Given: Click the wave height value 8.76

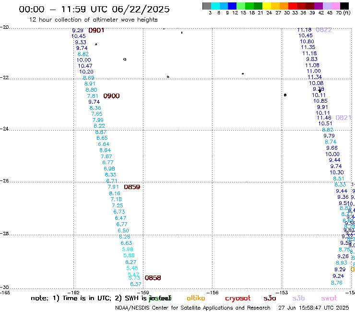Looking at the screenshot, I should pyautogui.click(x=337, y=283).
